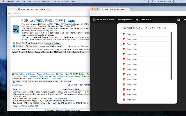Open a new tab in PDF converter window
Viewport: 186px width, 116px height.
pos(49,10)
